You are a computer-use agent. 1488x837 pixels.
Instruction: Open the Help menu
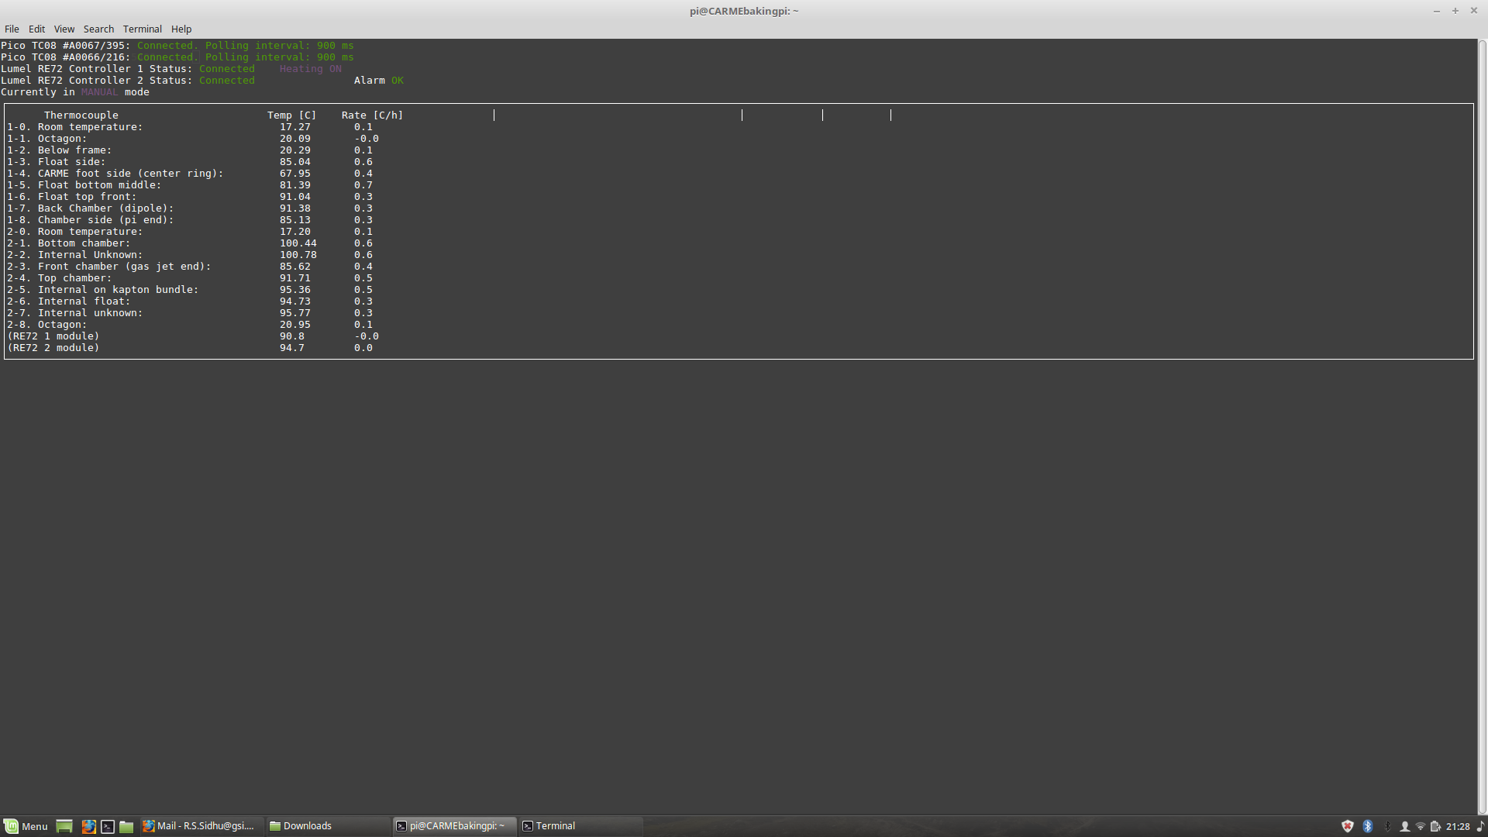pyautogui.click(x=181, y=29)
